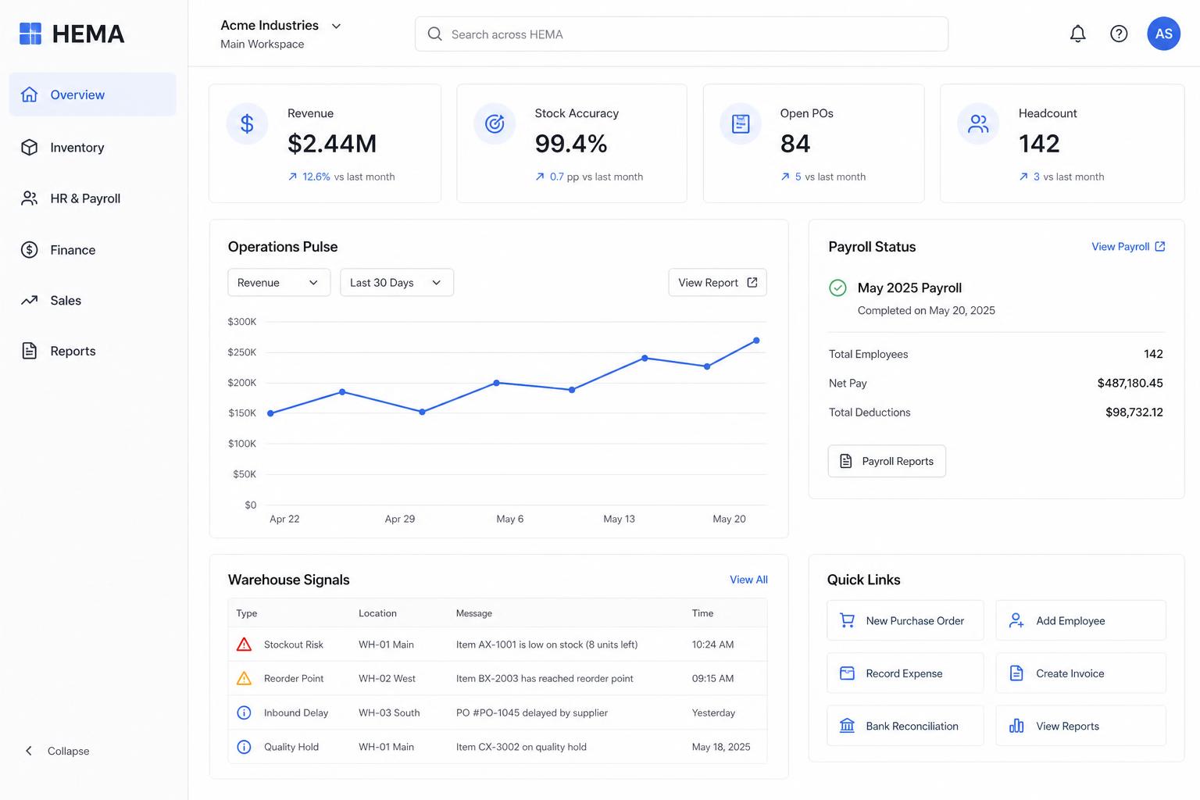Click the View Report button
The height and width of the screenshot is (800, 1200).
coord(717,283)
